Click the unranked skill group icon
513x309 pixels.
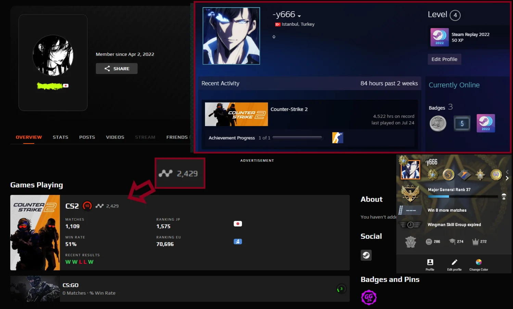point(410,210)
